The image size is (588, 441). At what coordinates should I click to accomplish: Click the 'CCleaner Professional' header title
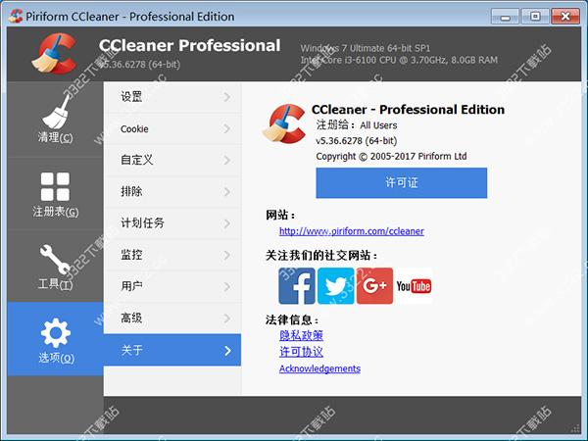pyautogui.click(x=190, y=46)
